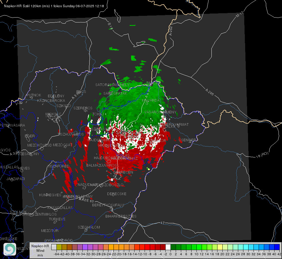Click the A-262 road label
Image resolution: width=282 pixels, height=259 pixels.
coord(171,31)
